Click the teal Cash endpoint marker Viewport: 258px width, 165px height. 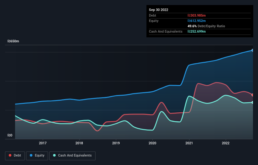point(253,102)
